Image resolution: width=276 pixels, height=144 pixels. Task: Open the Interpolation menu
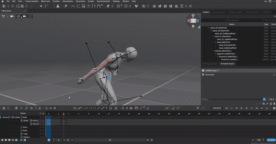coord(67,1)
